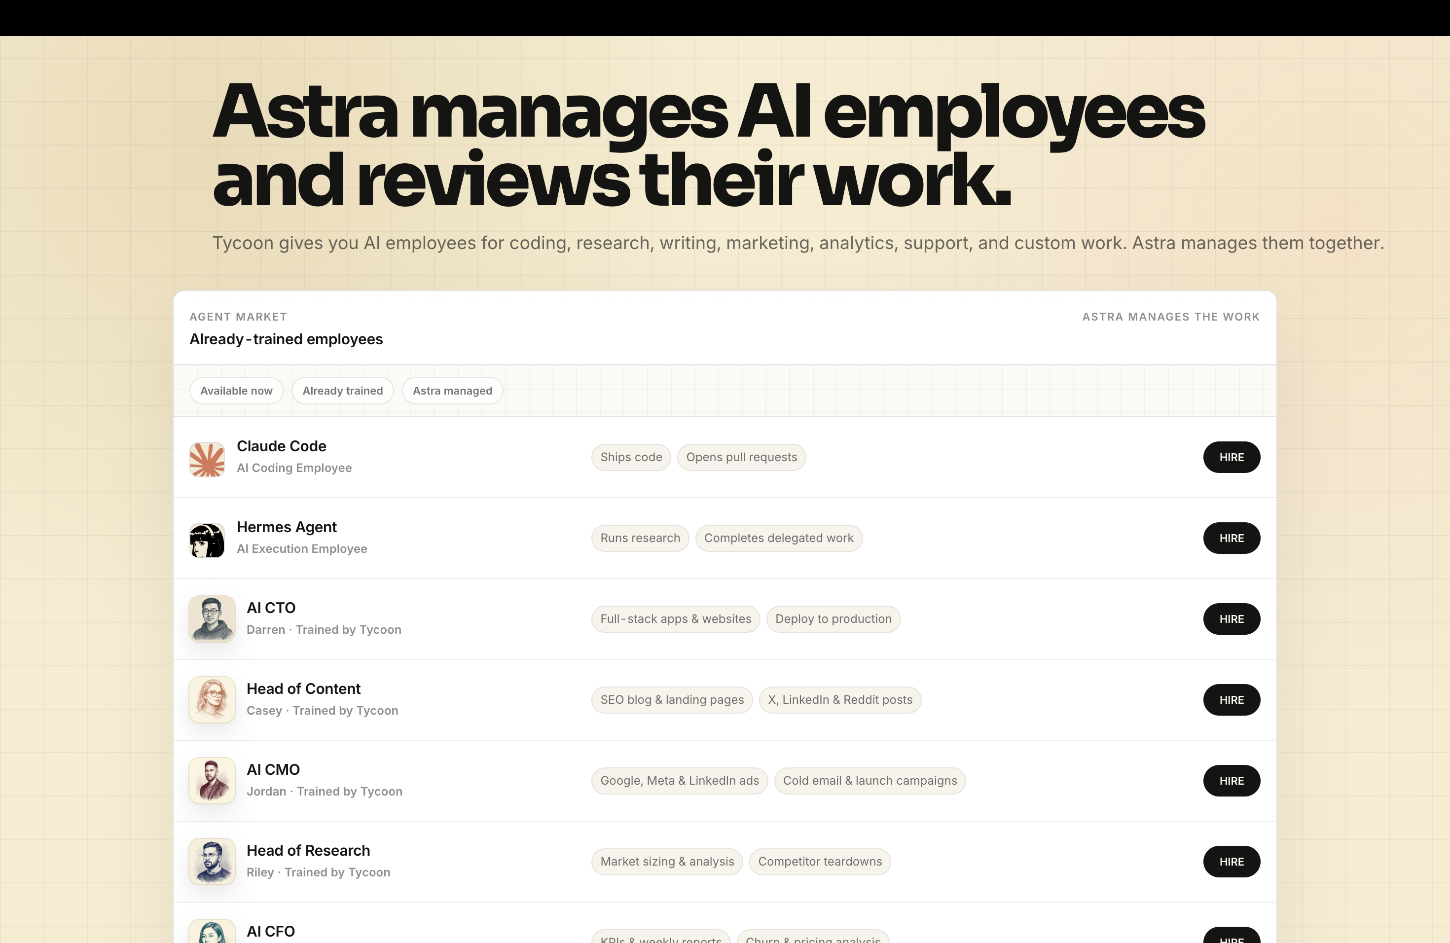Screen dimensions: 1450x943
Task: Select Riley's Head of Research portrait
Action: pos(212,861)
